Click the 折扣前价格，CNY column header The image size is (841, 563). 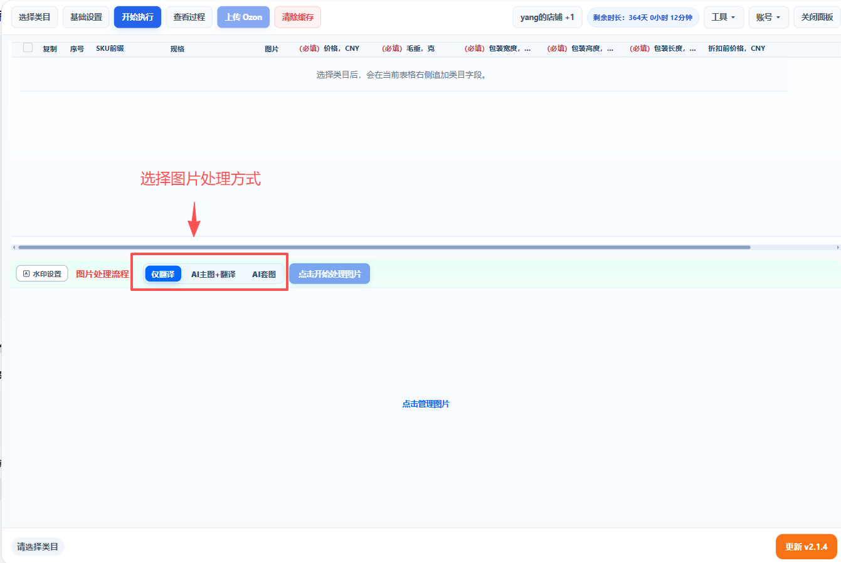tap(737, 48)
